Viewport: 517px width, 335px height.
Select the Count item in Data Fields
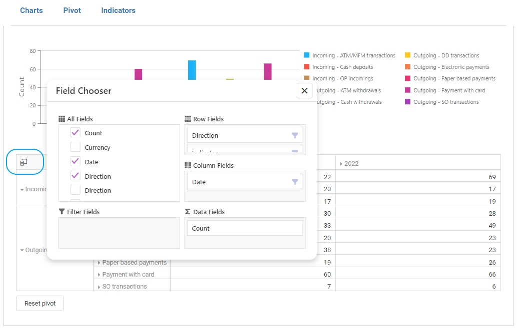click(245, 228)
